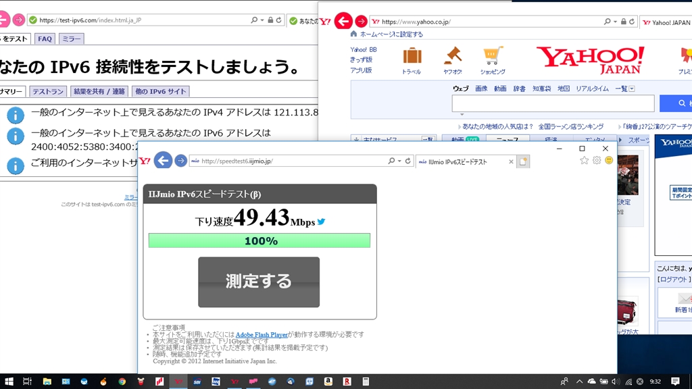This screenshot has width=692, height=389.
Task: Open the Amazon taskbar icon
Action: pos(328,382)
